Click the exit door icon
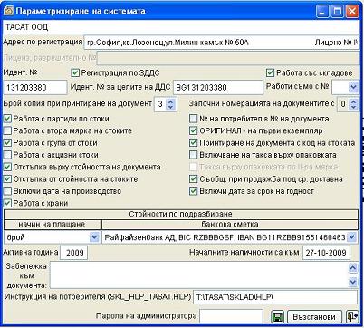The height and width of the screenshot is (328, 364). (351, 316)
